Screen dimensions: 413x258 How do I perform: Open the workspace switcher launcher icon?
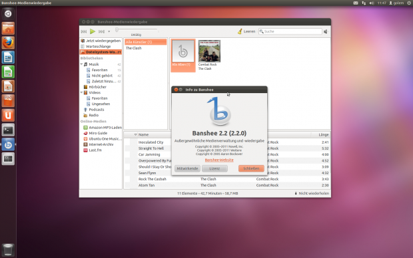coord(8,159)
